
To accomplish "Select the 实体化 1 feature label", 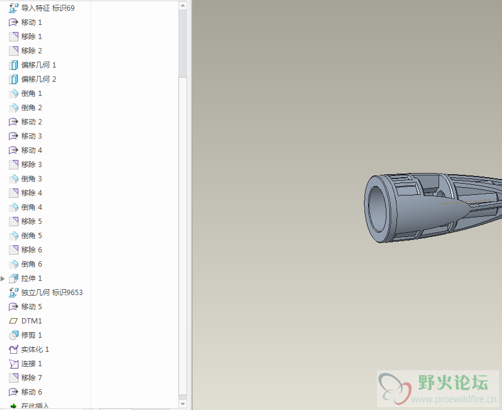I will [x=35, y=350].
